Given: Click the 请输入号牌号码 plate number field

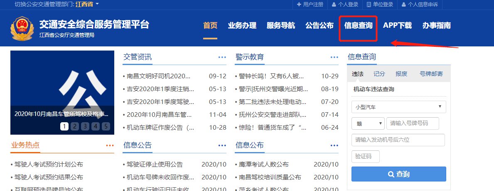Looking at the screenshot, I should 413,123.
